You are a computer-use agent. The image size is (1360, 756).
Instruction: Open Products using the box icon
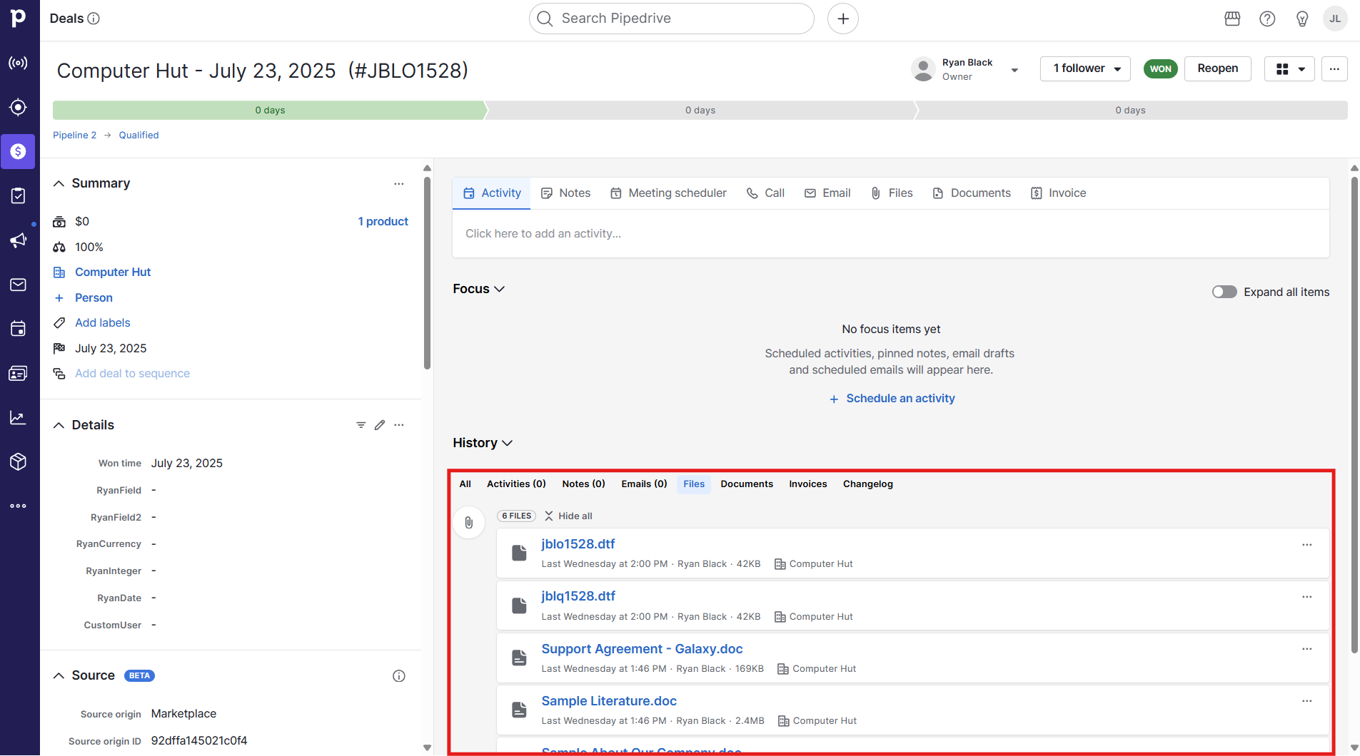pos(18,461)
